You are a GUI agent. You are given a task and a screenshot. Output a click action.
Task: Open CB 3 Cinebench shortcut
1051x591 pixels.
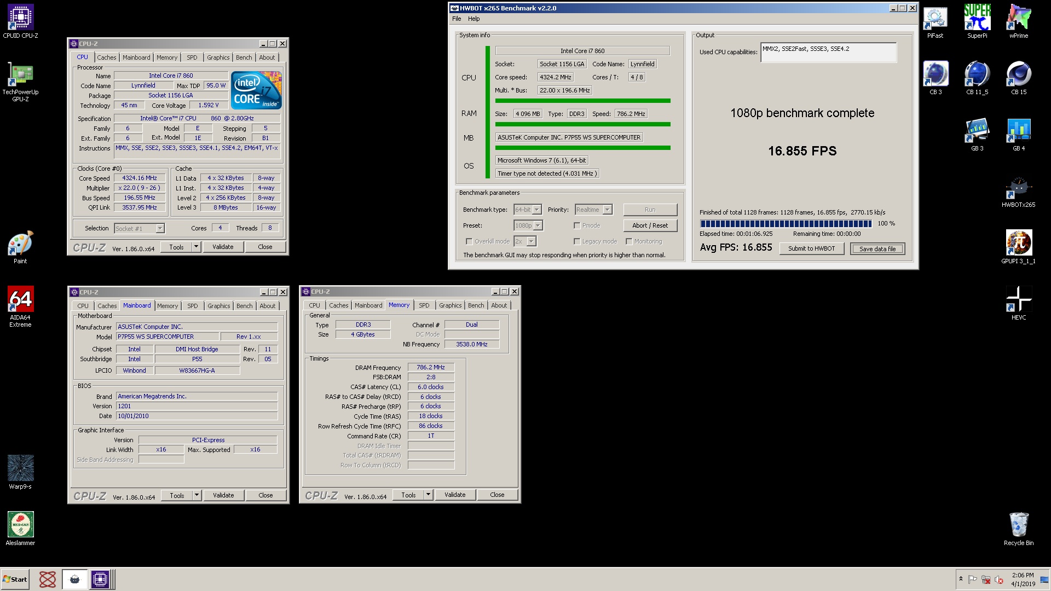click(x=935, y=78)
